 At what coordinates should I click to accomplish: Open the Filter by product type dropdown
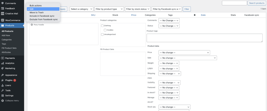point(109,9)
